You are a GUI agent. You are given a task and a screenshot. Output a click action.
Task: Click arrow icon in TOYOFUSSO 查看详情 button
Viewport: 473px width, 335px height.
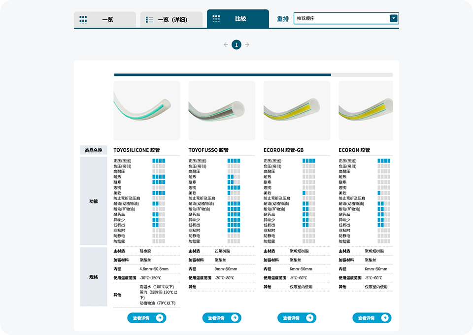click(235, 318)
